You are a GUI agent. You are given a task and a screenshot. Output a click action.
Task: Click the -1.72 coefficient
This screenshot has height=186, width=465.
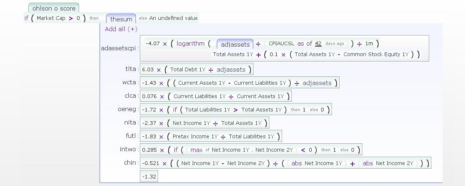(149, 110)
